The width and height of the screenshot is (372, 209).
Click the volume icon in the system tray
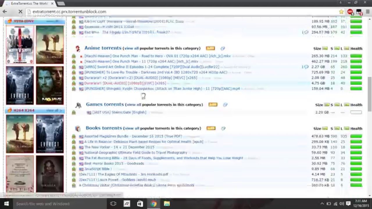(341, 204)
